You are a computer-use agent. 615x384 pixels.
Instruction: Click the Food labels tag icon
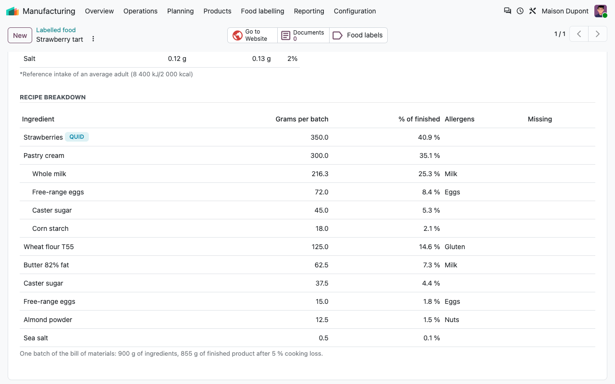pyautogui.click(x=337, y=35)
